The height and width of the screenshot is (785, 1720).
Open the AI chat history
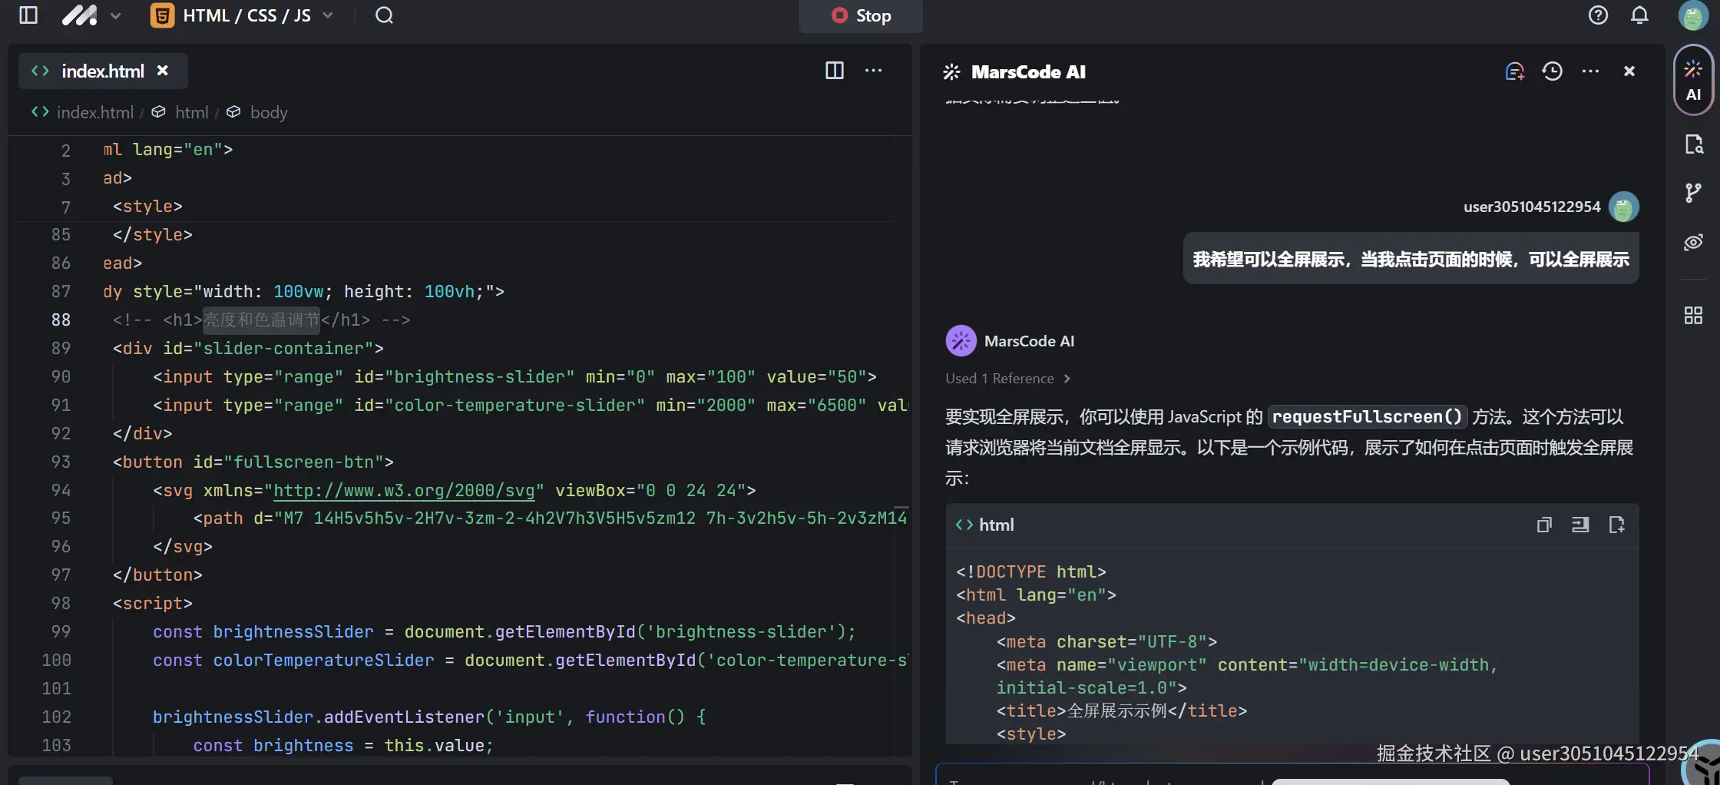click(x=1552, y=71)
